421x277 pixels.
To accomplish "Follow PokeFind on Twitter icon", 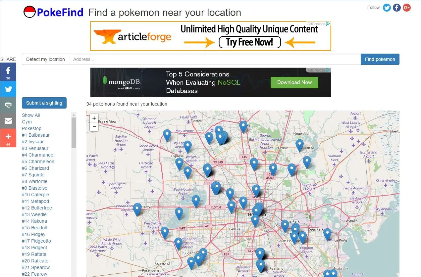I will click(387, 7).
